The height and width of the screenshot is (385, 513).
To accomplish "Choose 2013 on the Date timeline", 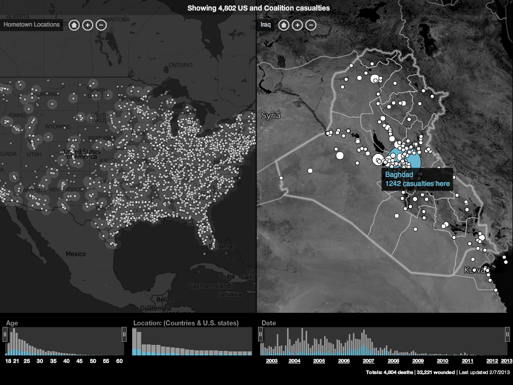I will [506, 361].
